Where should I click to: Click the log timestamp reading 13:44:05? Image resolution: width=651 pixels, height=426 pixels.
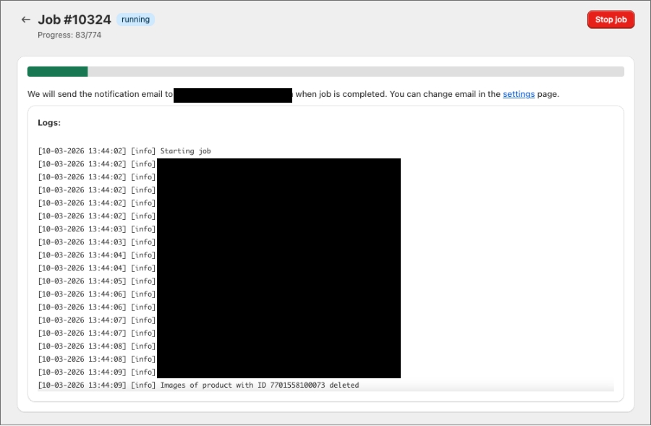point(82,281)
